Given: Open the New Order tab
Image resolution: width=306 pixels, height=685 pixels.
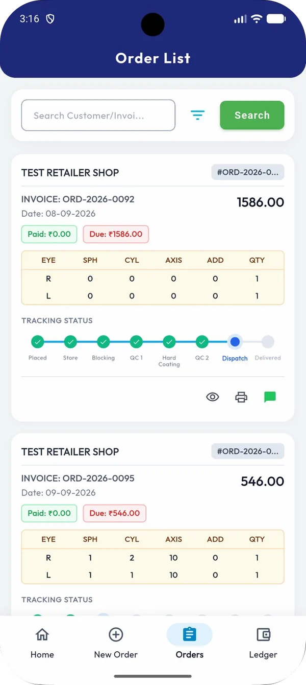Looking at the screenshot, I should coord(116,643).
